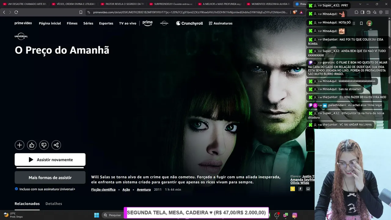Click the Universal logo above the title

coord(21,36)
